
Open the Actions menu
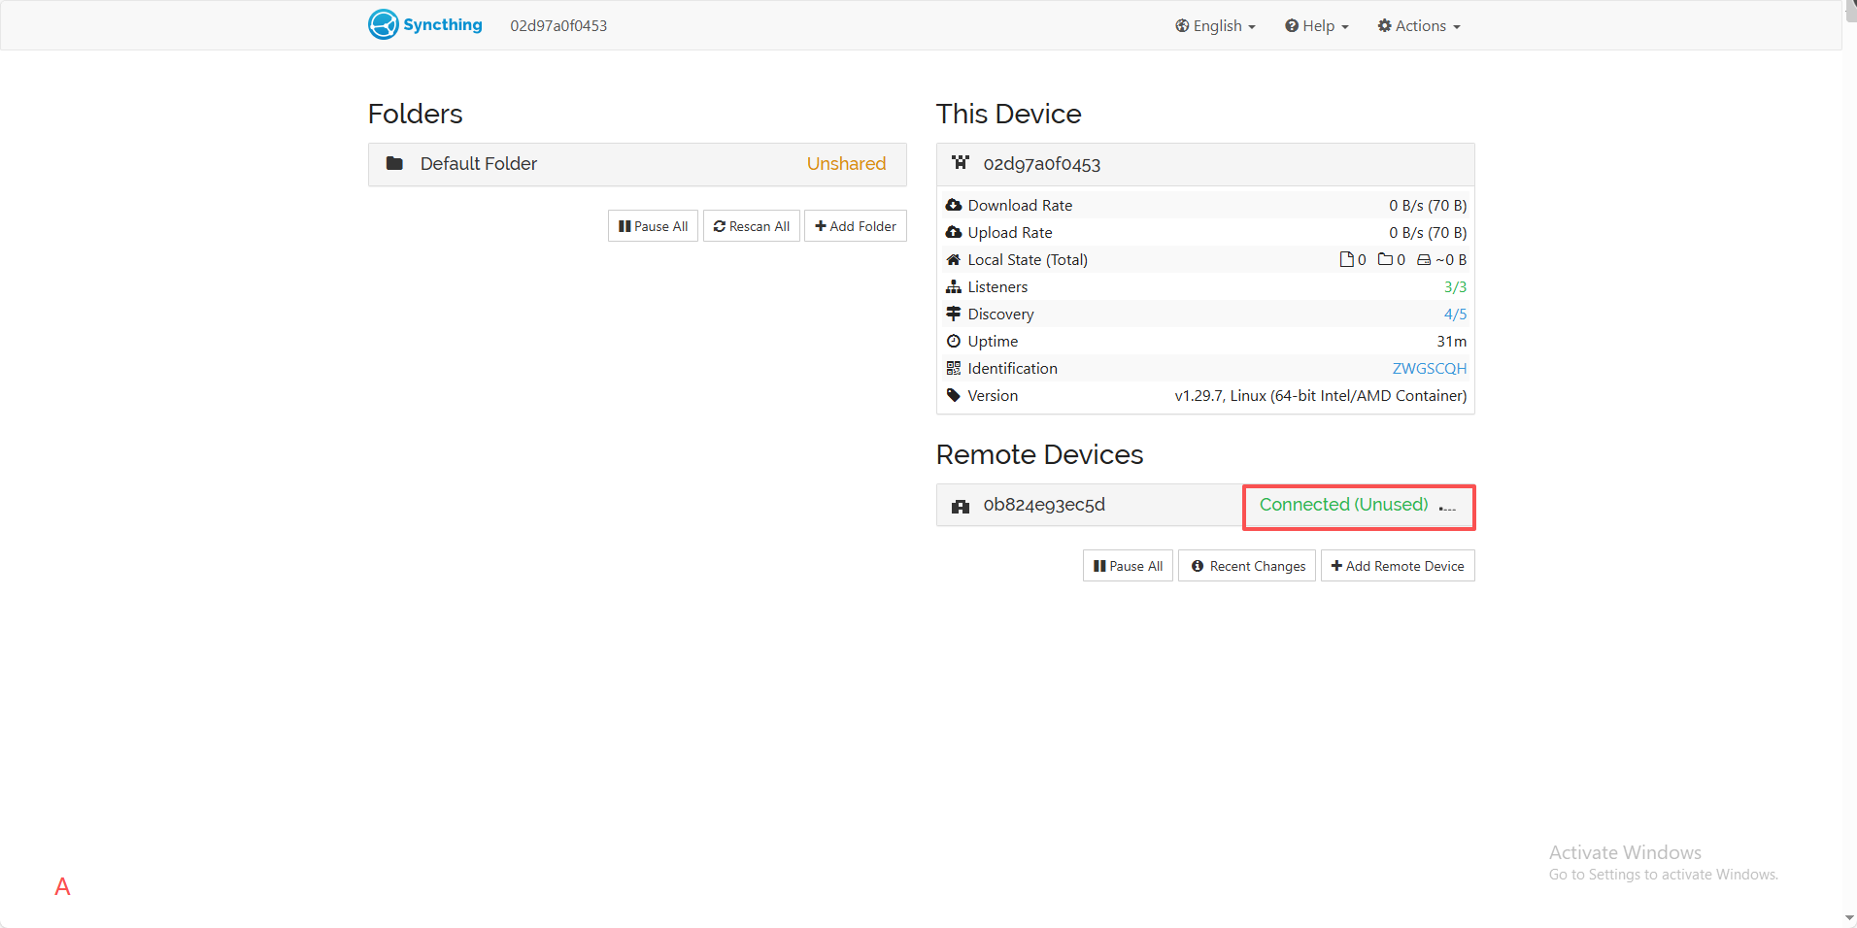click(x=1419, y=25)
